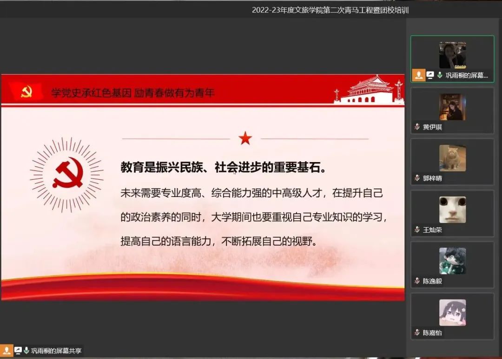Select 黄伊琪's avatar thumbnail
Screen dimensions: 502x359
coord(452,107)
